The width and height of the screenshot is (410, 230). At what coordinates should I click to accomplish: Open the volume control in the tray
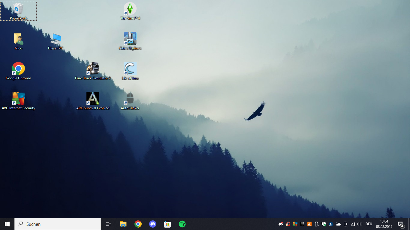(359, 224)
